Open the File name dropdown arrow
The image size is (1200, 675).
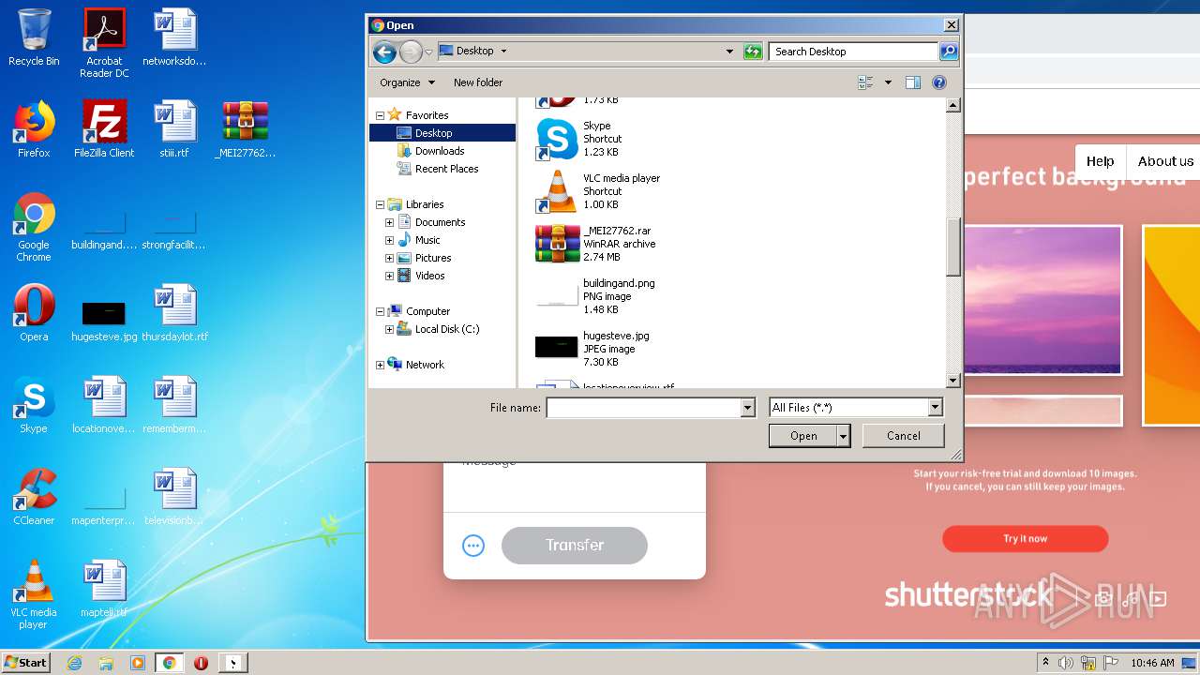[747, 408]
